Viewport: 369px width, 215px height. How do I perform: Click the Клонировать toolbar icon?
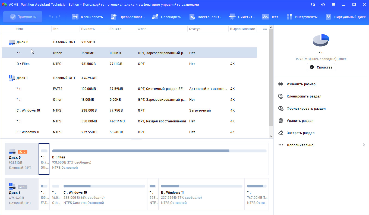pyautogui.click(x=75, y=17)
